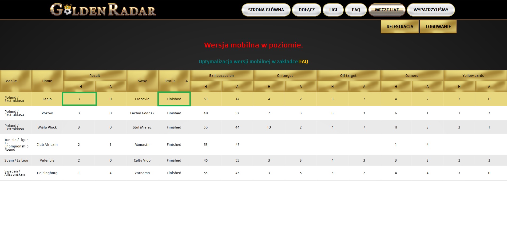507x233 pixels.
Task: Follow the yellow FAQ link in the notice
Action: pos(304,62)
